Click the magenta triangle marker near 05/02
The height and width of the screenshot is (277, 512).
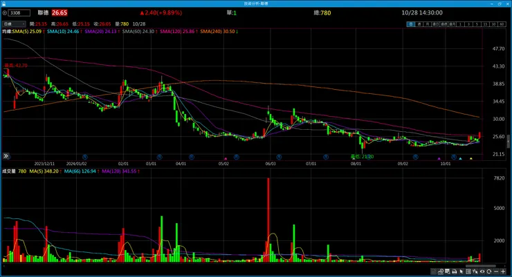pyautogui.click(x=226, y=159)
